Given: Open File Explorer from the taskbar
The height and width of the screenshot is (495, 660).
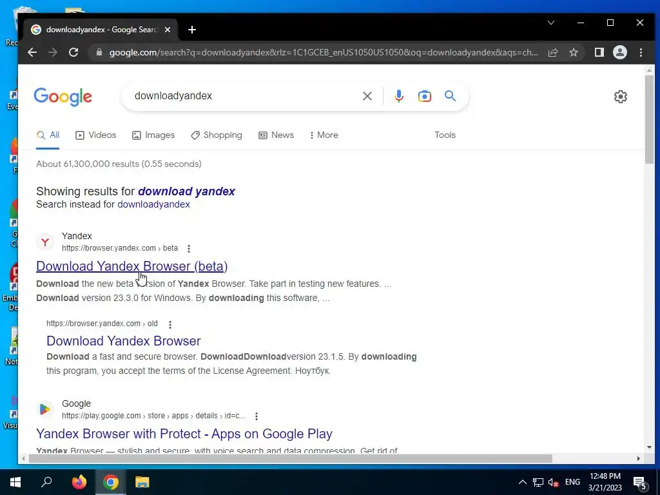Looking at the screenshot, I should point(142,482).
